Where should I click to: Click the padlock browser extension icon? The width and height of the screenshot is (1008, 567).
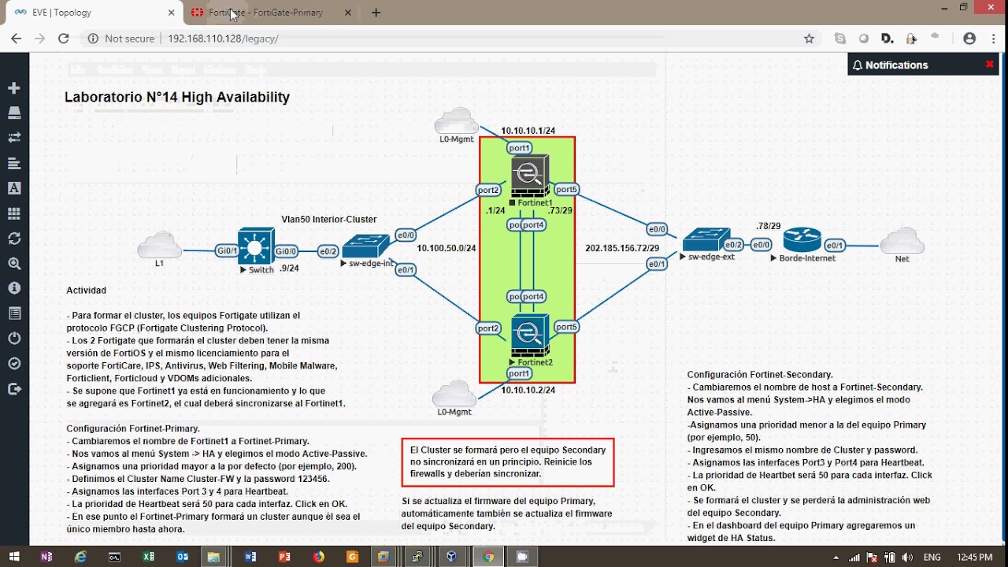pos(911,38)
